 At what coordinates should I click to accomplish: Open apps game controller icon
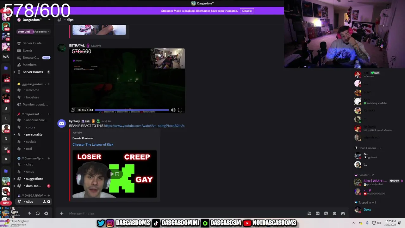pyautogui.click(x=343, y=213)
